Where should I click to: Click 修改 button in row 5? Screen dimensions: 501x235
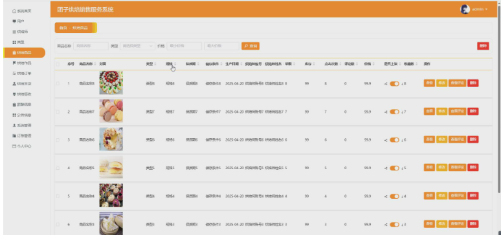(x=441, y=196)
